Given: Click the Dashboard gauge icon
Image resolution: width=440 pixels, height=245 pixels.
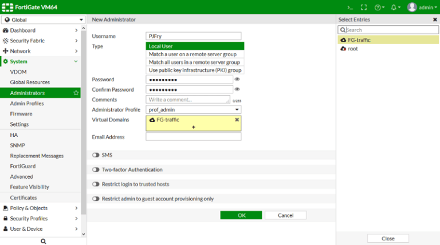Looking at the screenshot, I should [x=5, y=30].
